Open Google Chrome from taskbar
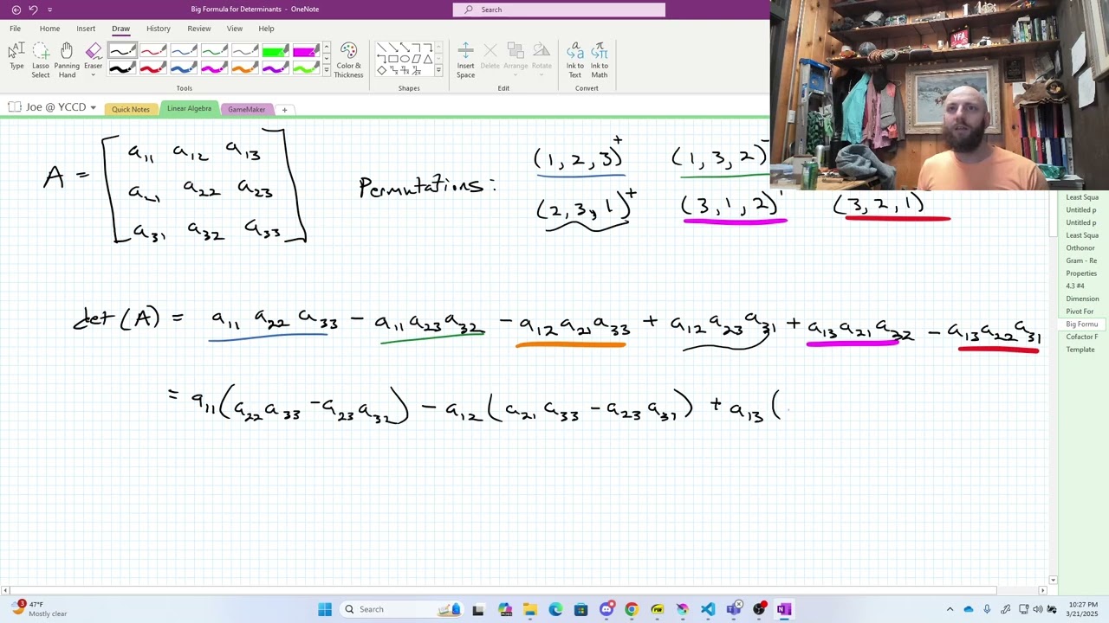Image resolution: width=1109 pixels, height=623 pixels. click(x=632, y=609)
